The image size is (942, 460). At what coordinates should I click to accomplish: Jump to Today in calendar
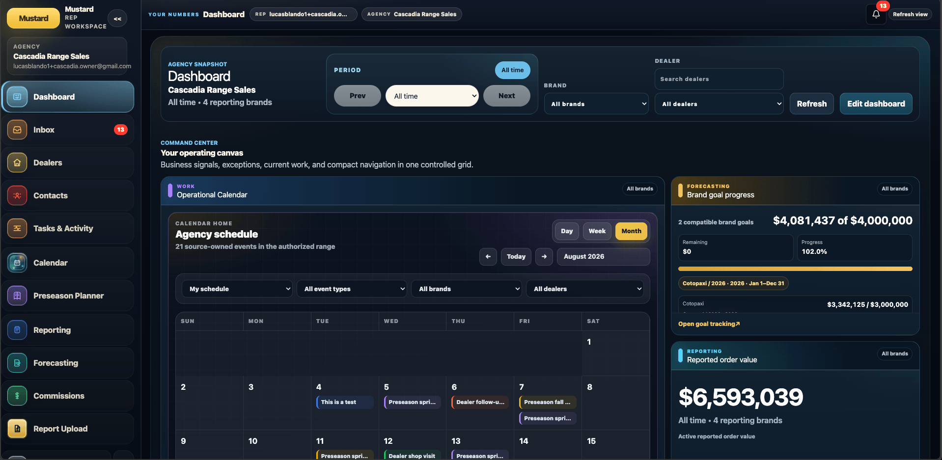(516, 257)
